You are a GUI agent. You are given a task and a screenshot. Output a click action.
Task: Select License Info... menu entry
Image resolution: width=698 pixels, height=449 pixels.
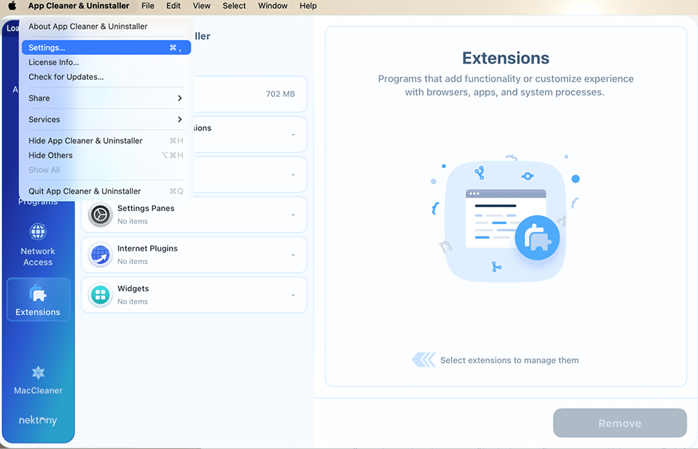tap(106, 62)
